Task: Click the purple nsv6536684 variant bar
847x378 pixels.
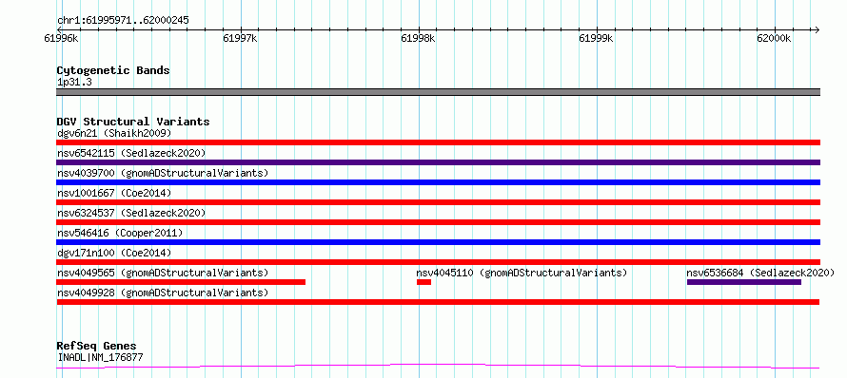Action: [744, 282]
